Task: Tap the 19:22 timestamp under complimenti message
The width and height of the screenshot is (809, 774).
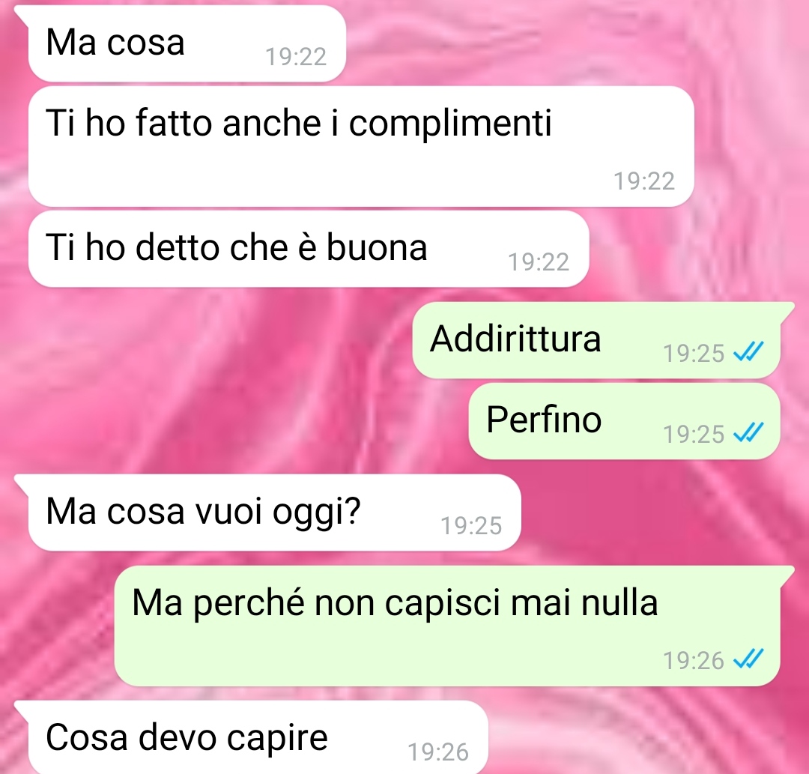Action: (x=644, y=181)
